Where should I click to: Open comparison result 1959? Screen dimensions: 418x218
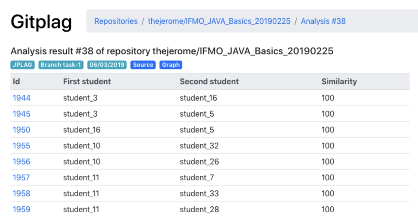point(21,209)
